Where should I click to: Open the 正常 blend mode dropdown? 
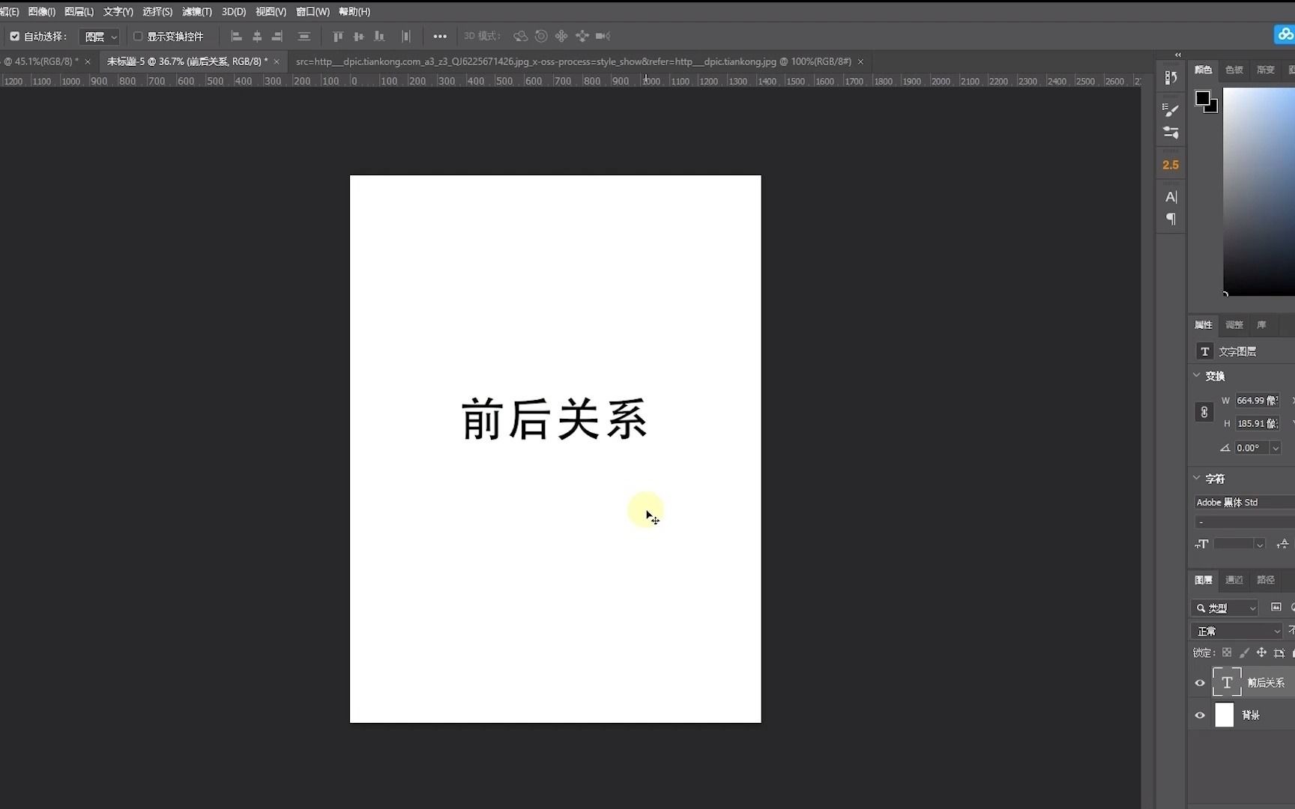click(1237, 631)
